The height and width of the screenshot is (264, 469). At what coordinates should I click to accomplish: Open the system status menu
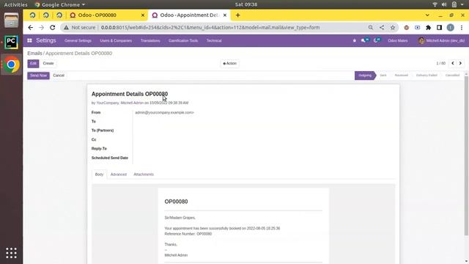pyautogui.click(x=448, y=4)
